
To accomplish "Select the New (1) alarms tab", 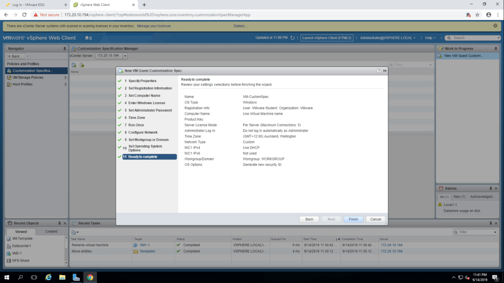I will tap(458, 197).
